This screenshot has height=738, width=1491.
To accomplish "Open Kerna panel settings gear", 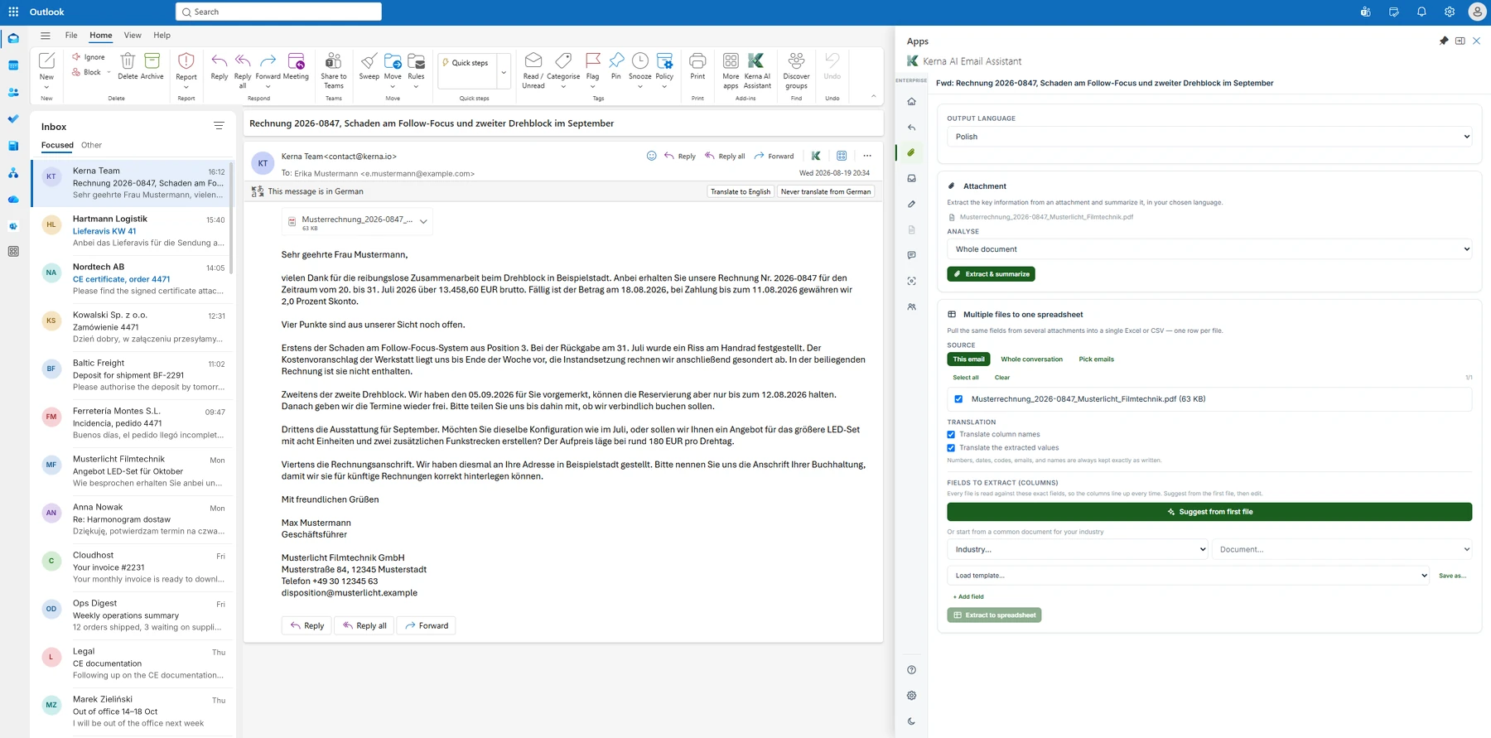I will click(x=911, y=696).
